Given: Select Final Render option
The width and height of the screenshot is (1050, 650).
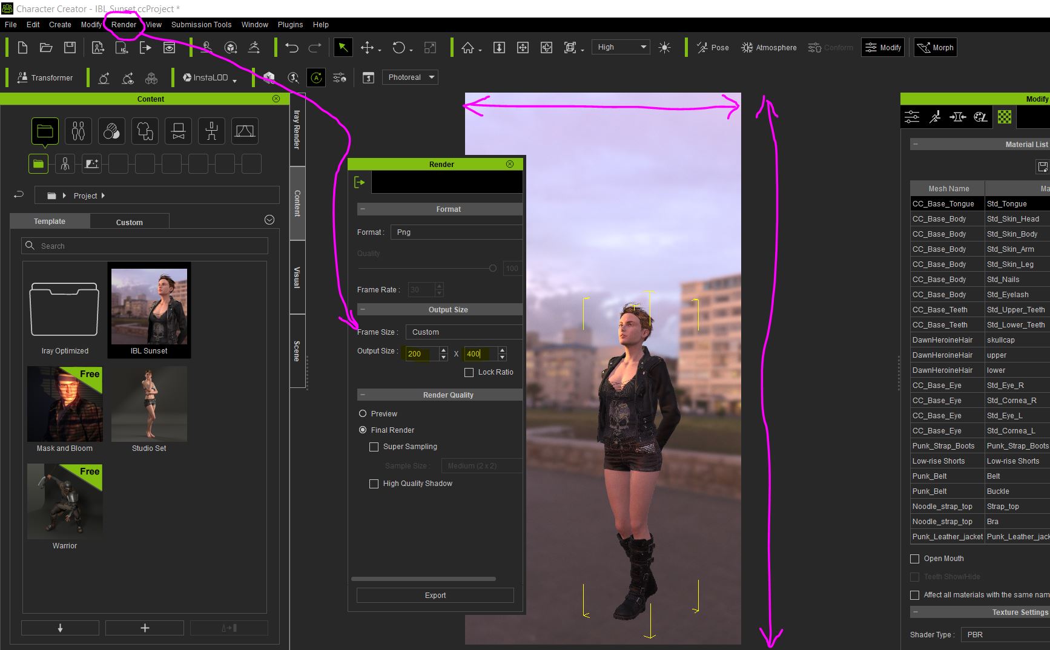Looking at the screenshot, I should click(363, 430).
